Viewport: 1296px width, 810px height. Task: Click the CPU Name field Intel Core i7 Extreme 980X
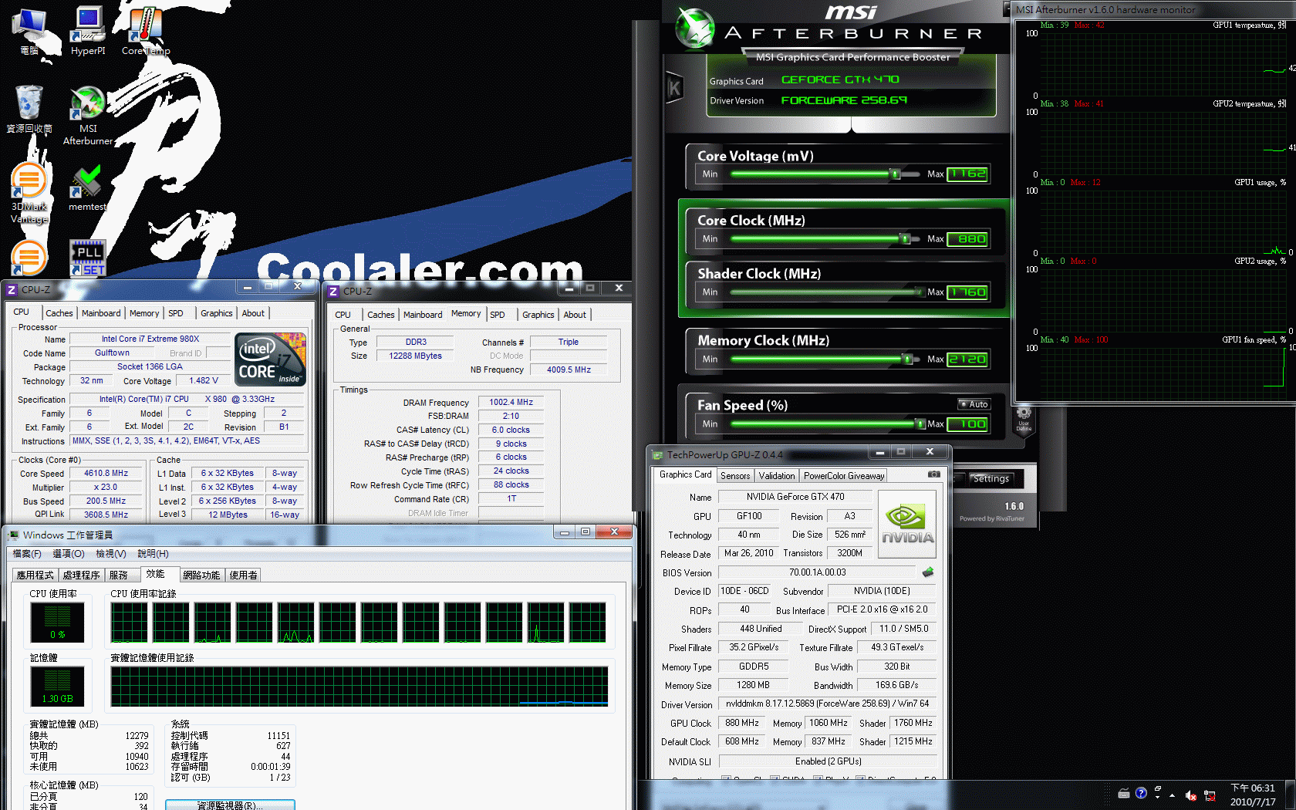pos(150,339)
